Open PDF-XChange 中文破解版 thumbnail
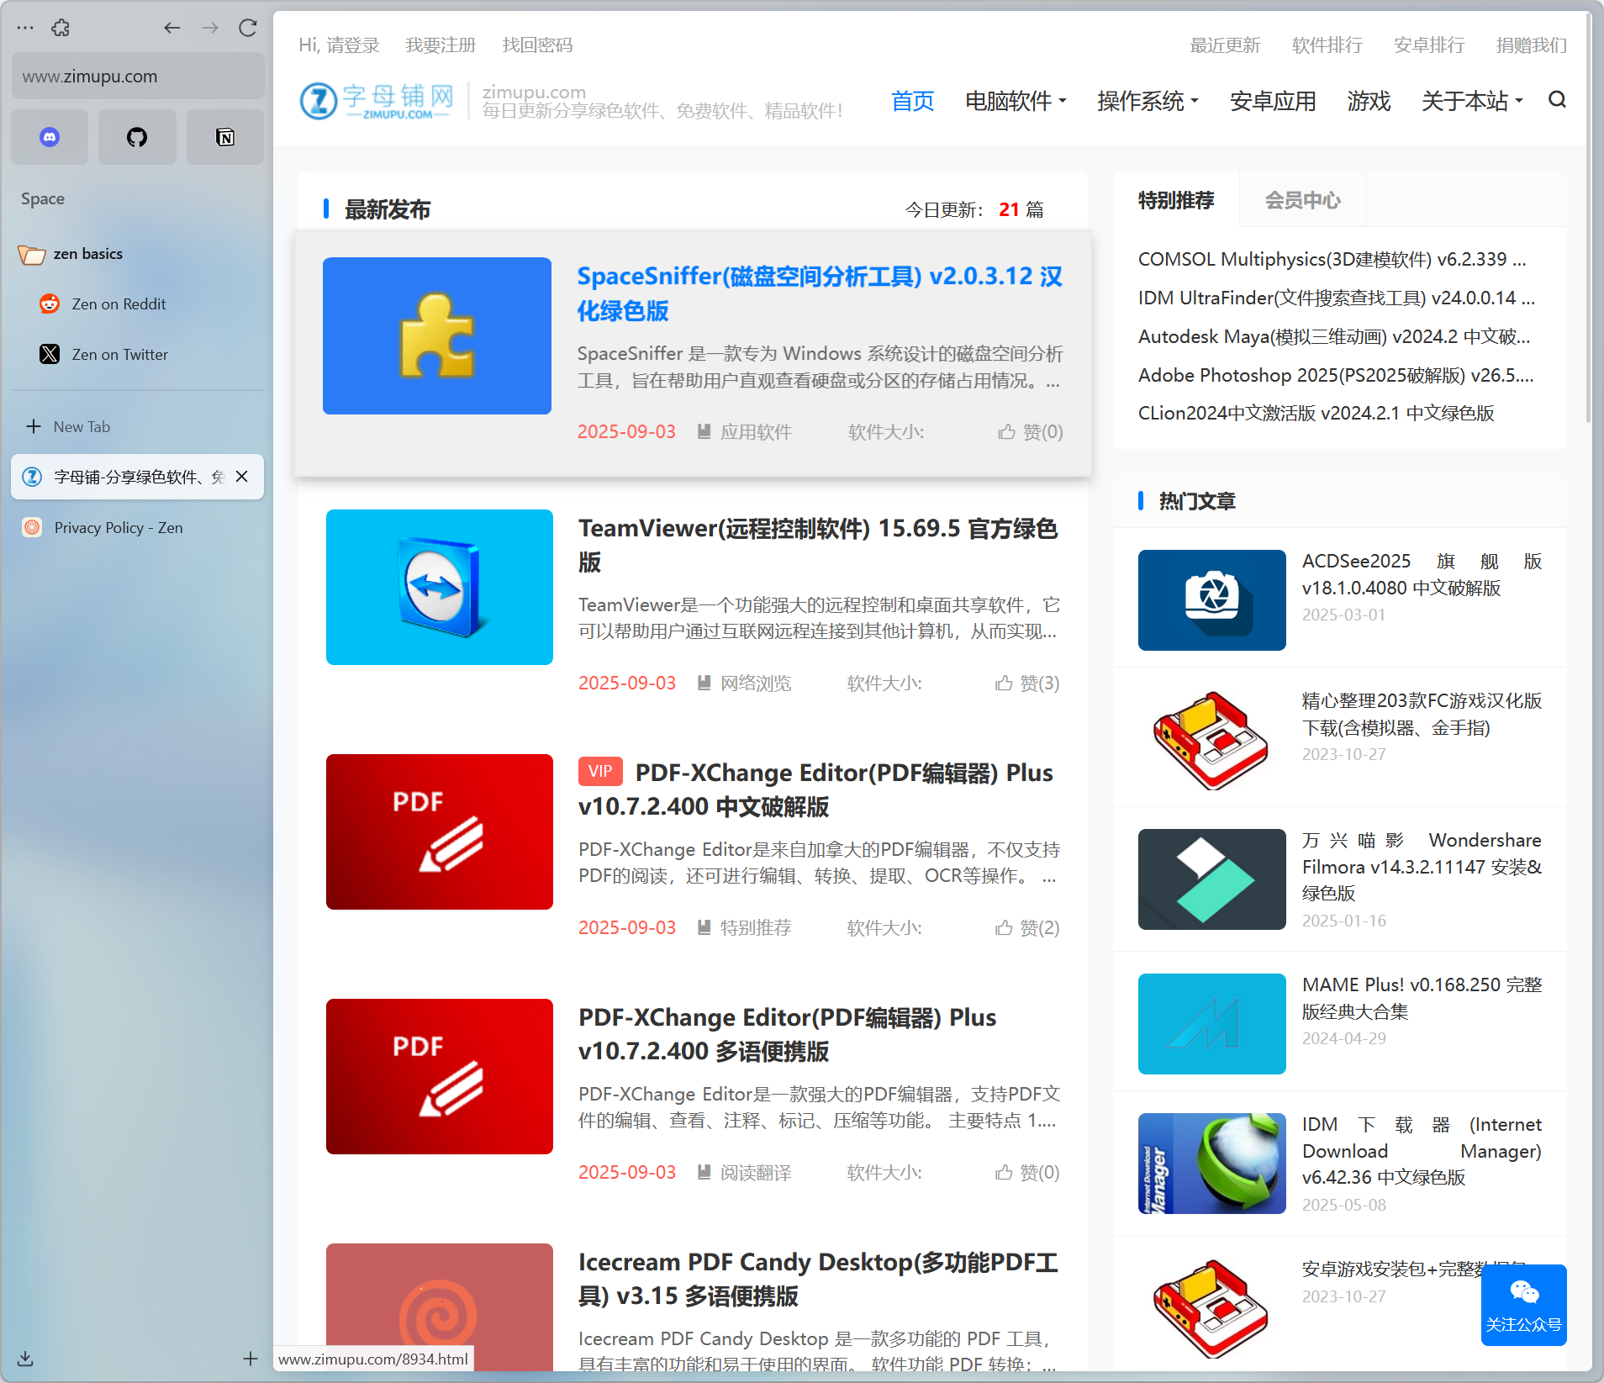Viewport: 1604px width, 1383px height. point(440,831)
